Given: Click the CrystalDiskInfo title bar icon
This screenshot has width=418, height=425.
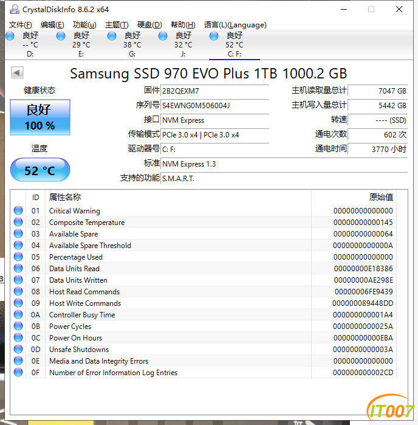Looking at the screenshot, I should [15, 10].
